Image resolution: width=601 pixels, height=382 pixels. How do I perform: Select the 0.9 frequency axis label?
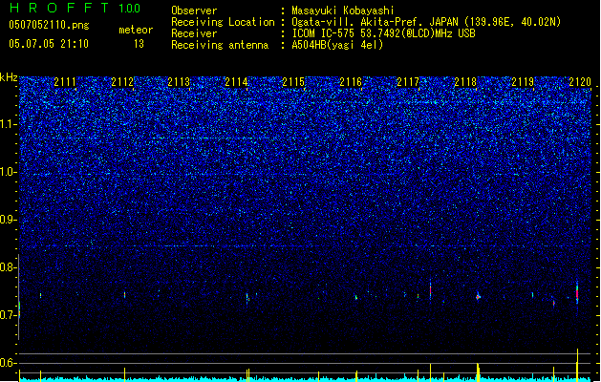pos(8,220)
